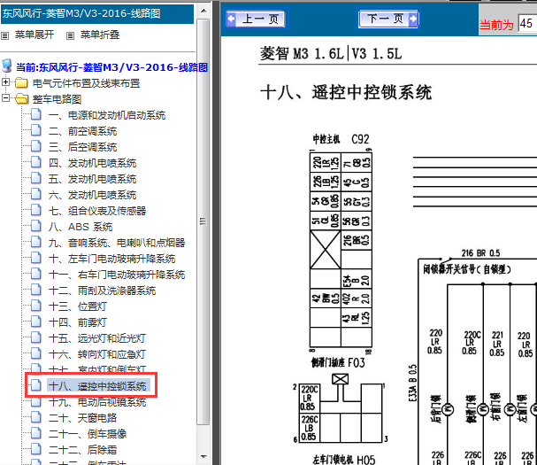
Task: Click page icon beside 二十、天窗电路
Action: tap(36, 417)
